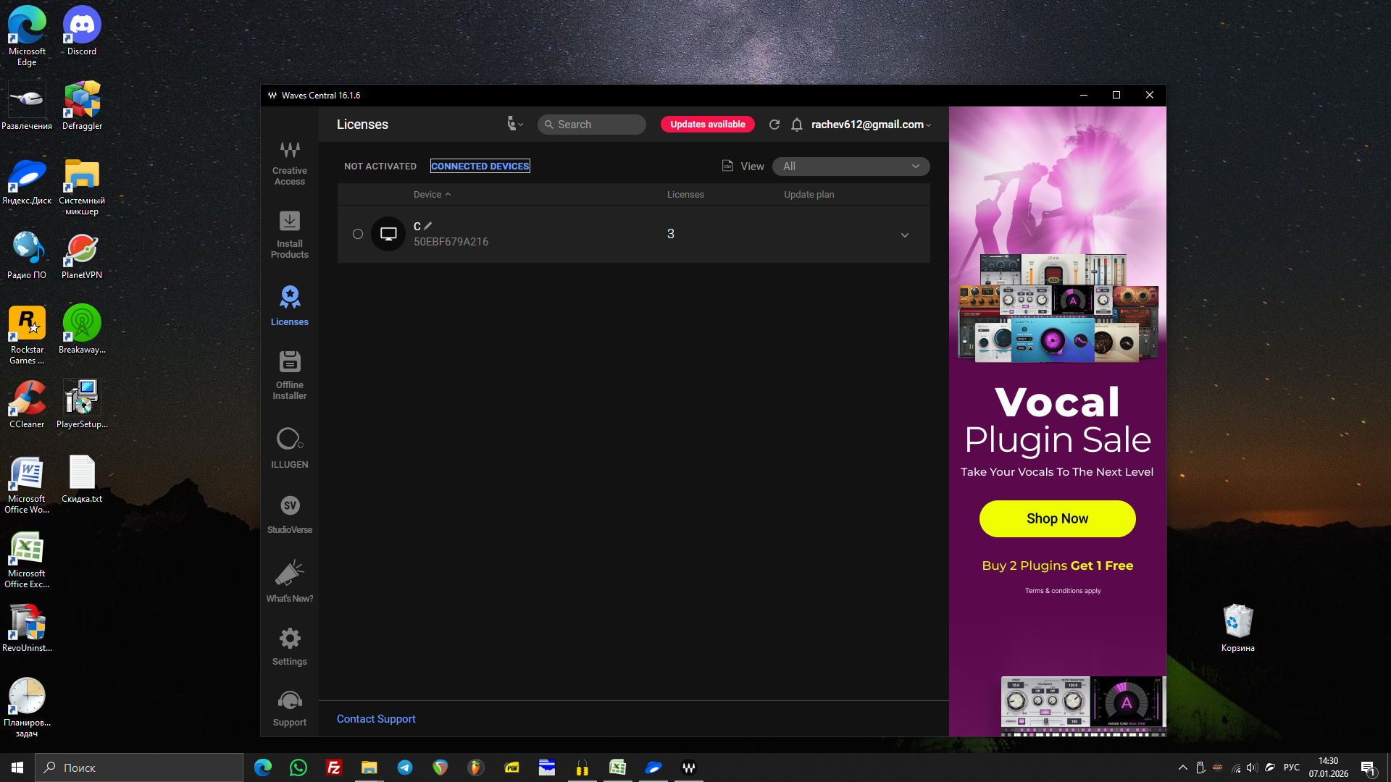This screenshot has height=782, width=1391.
Task: Open the Creative Access sidebar section
Action: pos(290,163)
